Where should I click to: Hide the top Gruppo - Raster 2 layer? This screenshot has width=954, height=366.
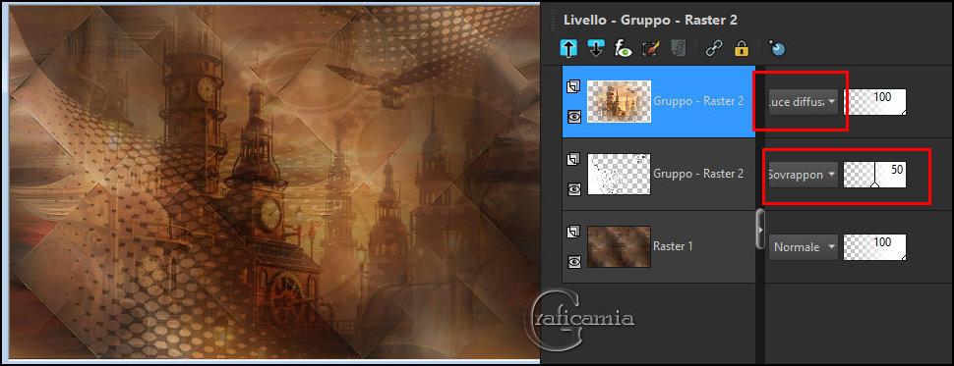573,116
